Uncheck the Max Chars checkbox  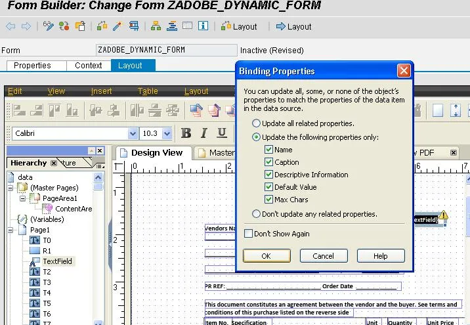(268, 200)
